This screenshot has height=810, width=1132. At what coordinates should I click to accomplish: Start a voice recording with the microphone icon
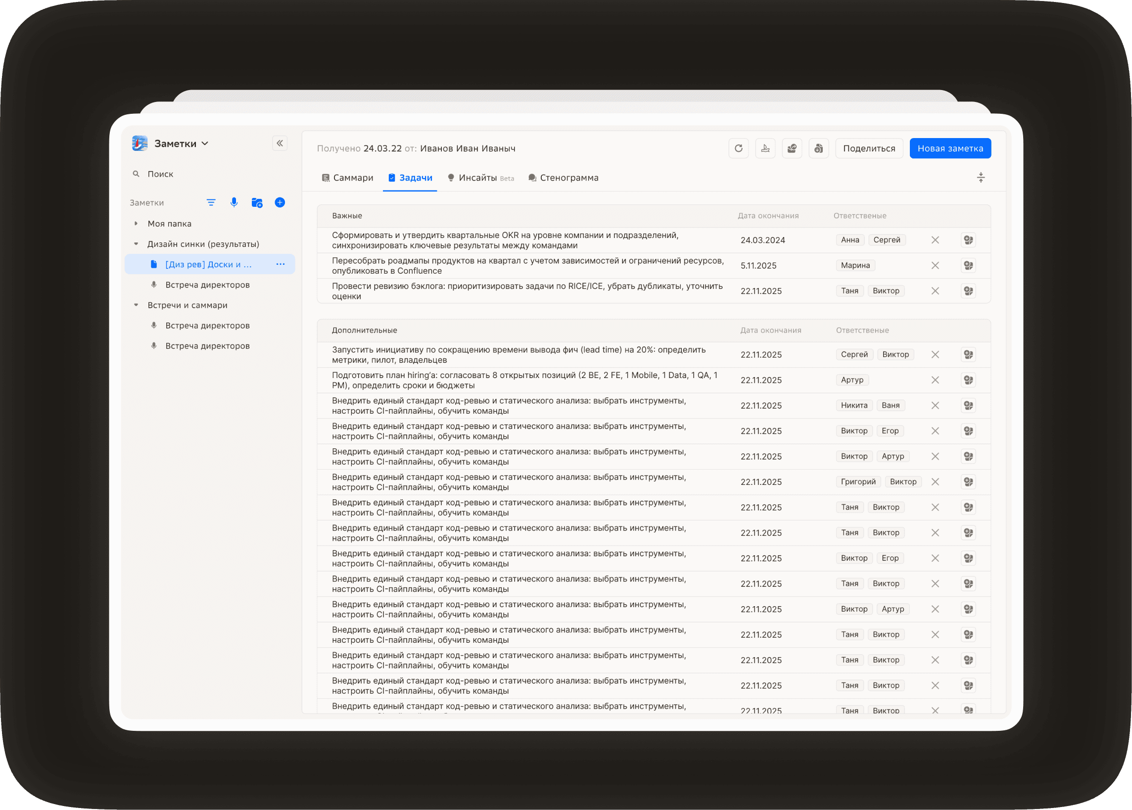pos(234,202)
